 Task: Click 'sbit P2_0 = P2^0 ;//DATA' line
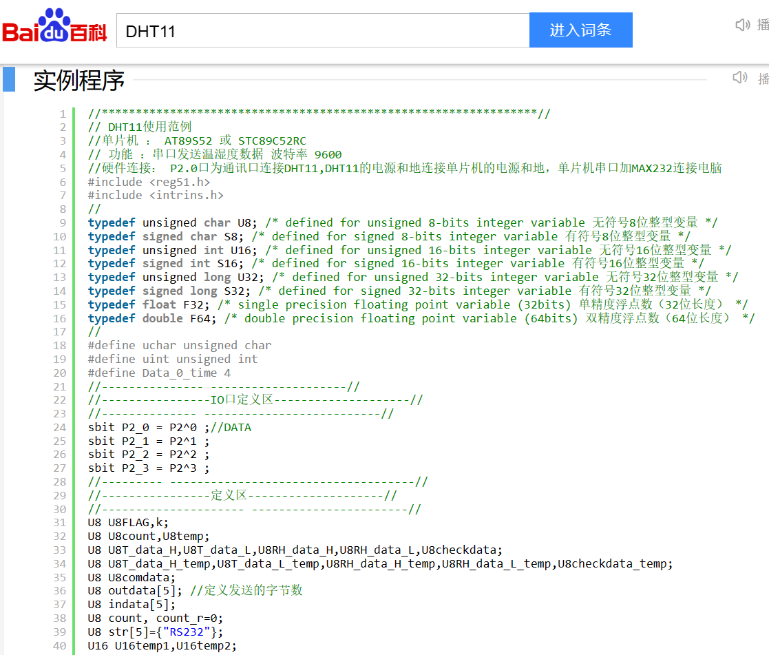click(x=169, y=427)
